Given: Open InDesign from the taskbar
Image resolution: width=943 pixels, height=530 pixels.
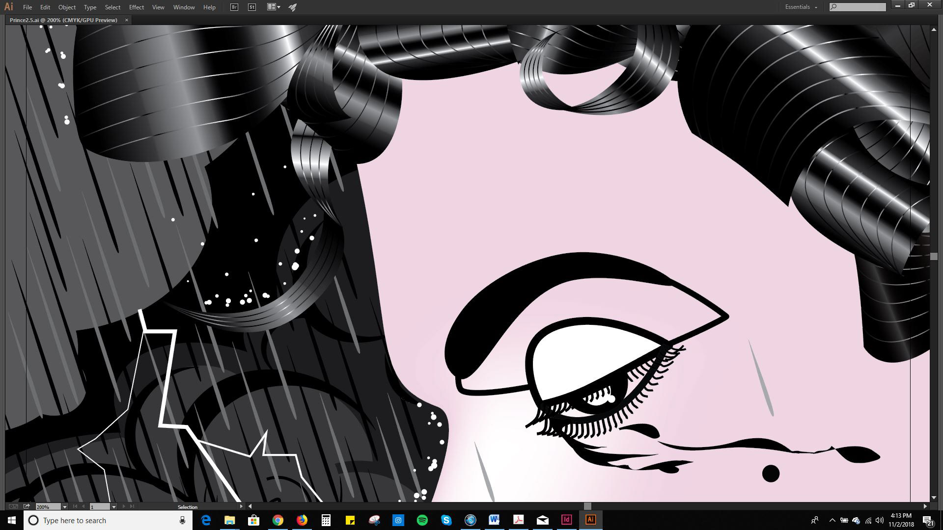Looking at the screenshot, I should point(566,520).
